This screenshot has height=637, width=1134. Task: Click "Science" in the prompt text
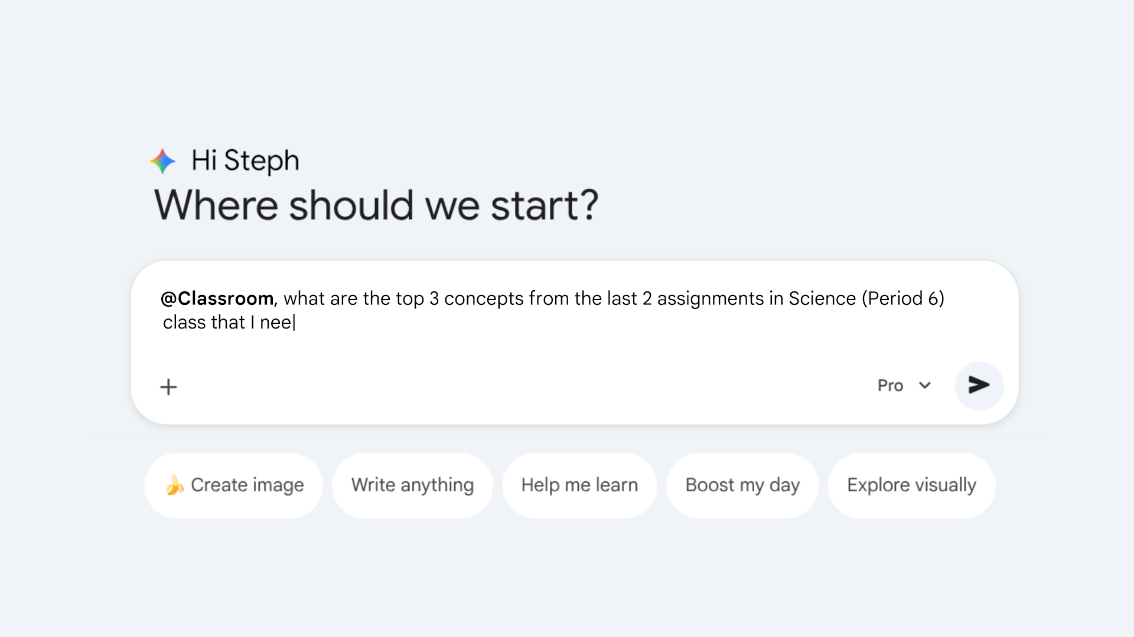(822, 298)
